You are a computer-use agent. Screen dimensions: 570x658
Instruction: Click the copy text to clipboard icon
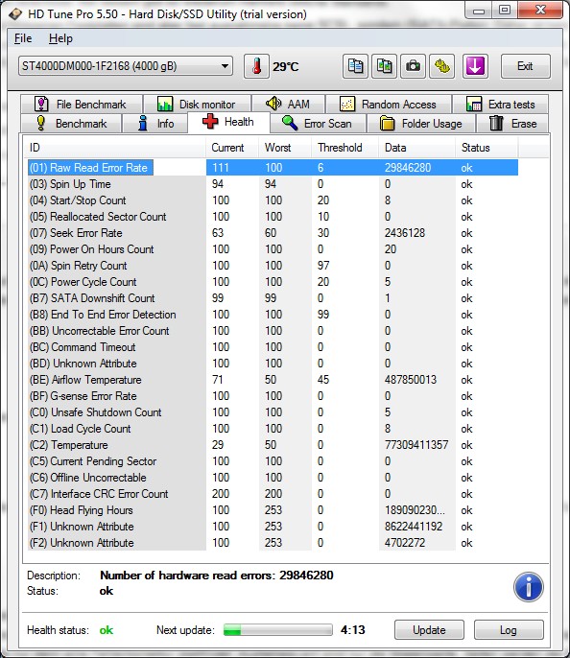coord(355,66)
